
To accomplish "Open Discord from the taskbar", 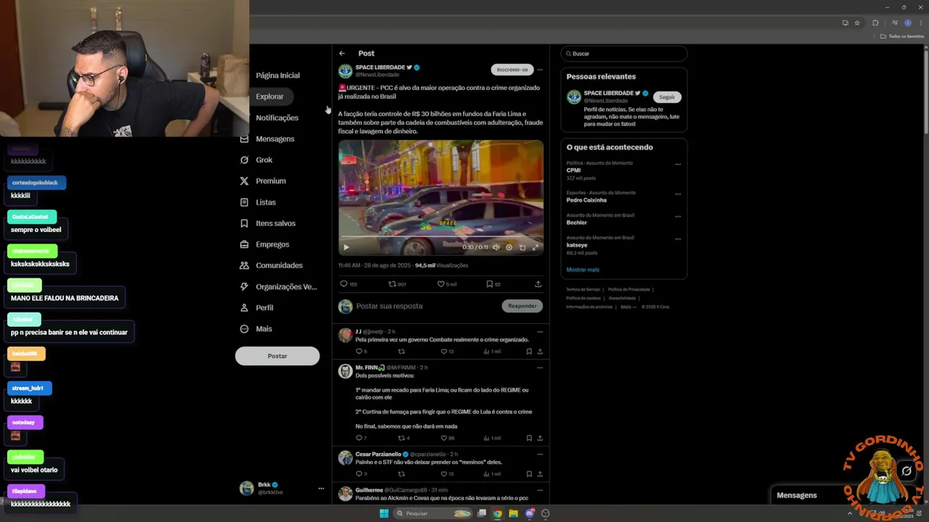I will tap(529, 513).
